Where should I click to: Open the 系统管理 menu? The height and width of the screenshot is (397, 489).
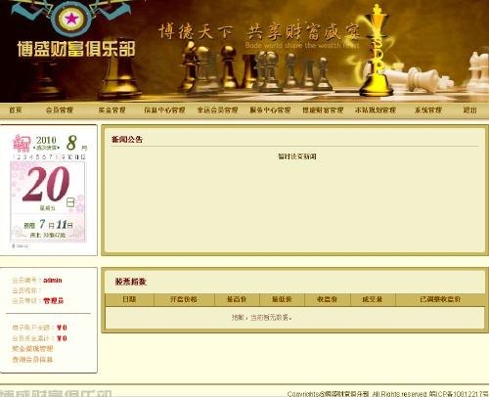[x=428, y=110]
